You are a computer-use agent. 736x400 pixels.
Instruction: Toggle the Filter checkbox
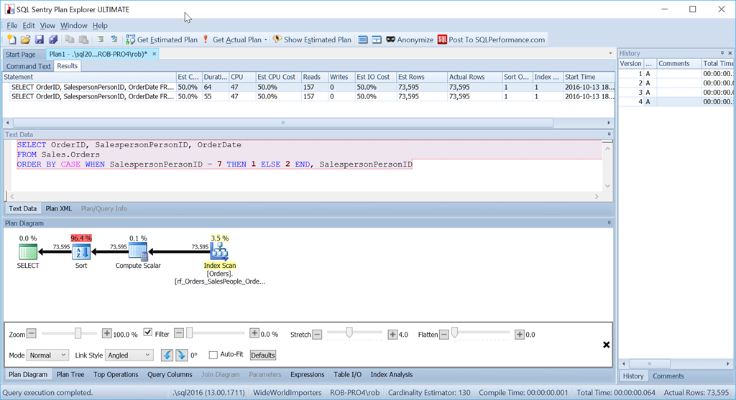pyautogui.click(x=148, y=333)
